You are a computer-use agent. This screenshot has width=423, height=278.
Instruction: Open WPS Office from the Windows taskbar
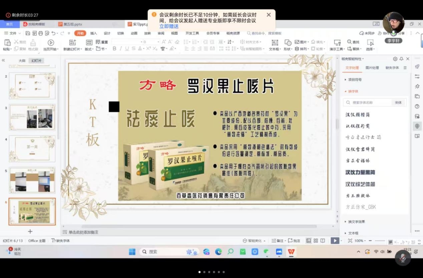tap(291, 252)
